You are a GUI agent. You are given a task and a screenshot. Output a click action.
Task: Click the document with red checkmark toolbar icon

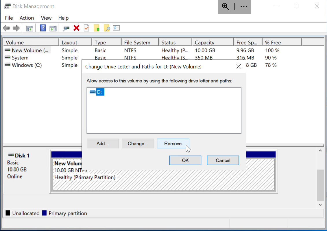tap(86, 28)
